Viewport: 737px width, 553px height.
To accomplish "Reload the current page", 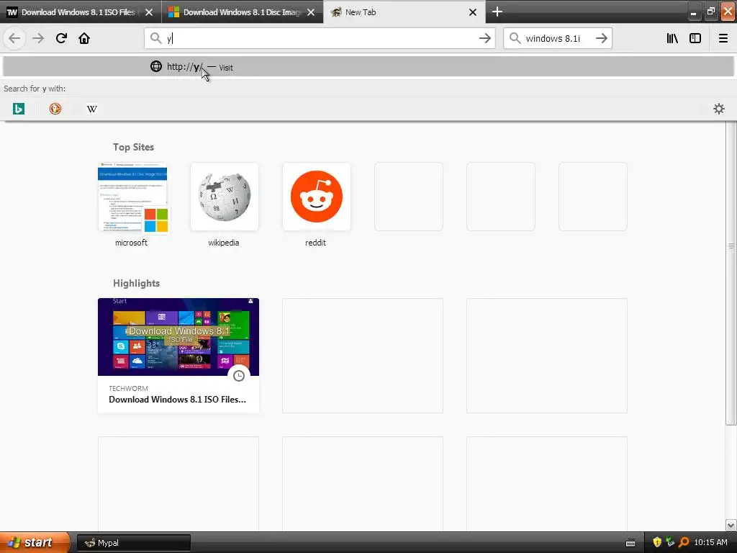I will [x=61, y=38].
